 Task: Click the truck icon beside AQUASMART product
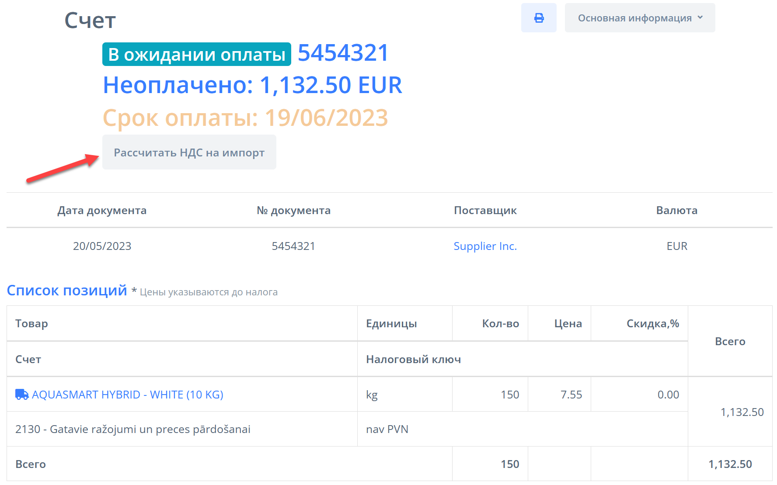coord(22,395)
